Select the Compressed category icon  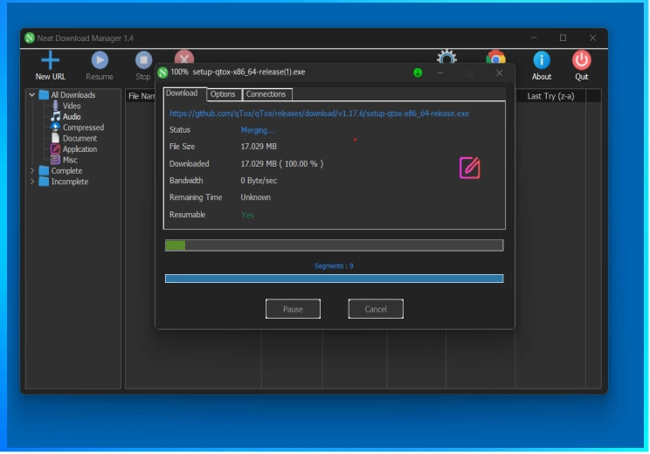coord(55,127)
